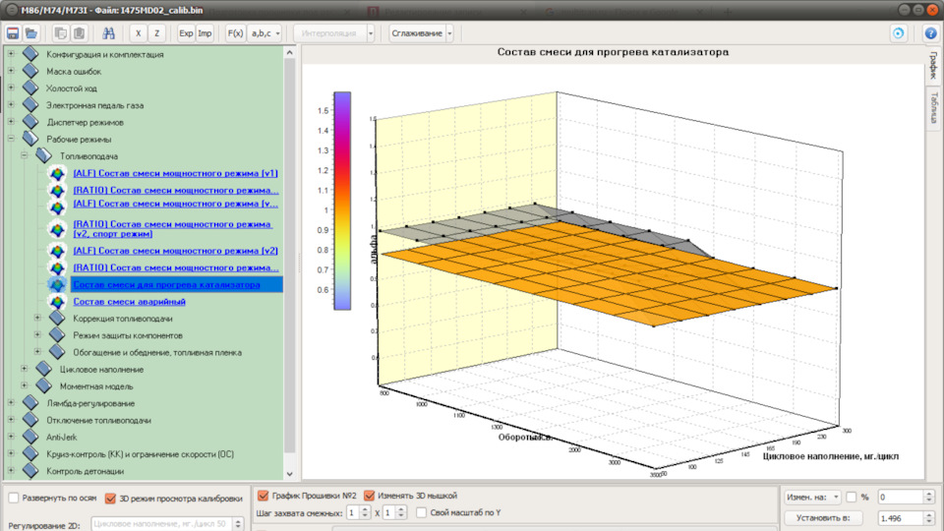Screen dimensions: 944x531
Task: Select the Отключение топливоподачи item
Action: point(98,420)
